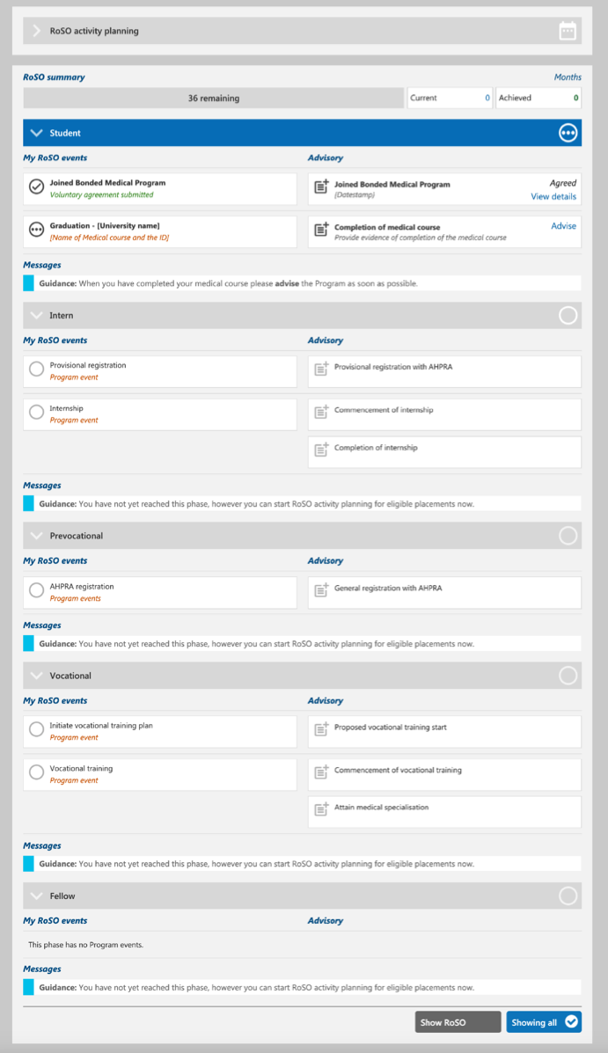Click the Attain medical specialisation advisory icon
The height and width of the screenshot is (1053, 608).
tap(321, 809)
